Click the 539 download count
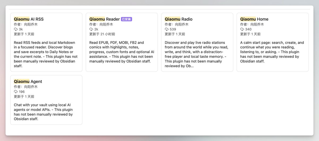 point(173,29)
